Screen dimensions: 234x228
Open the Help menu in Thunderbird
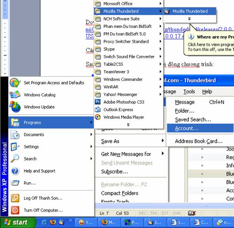coord(207,91)
